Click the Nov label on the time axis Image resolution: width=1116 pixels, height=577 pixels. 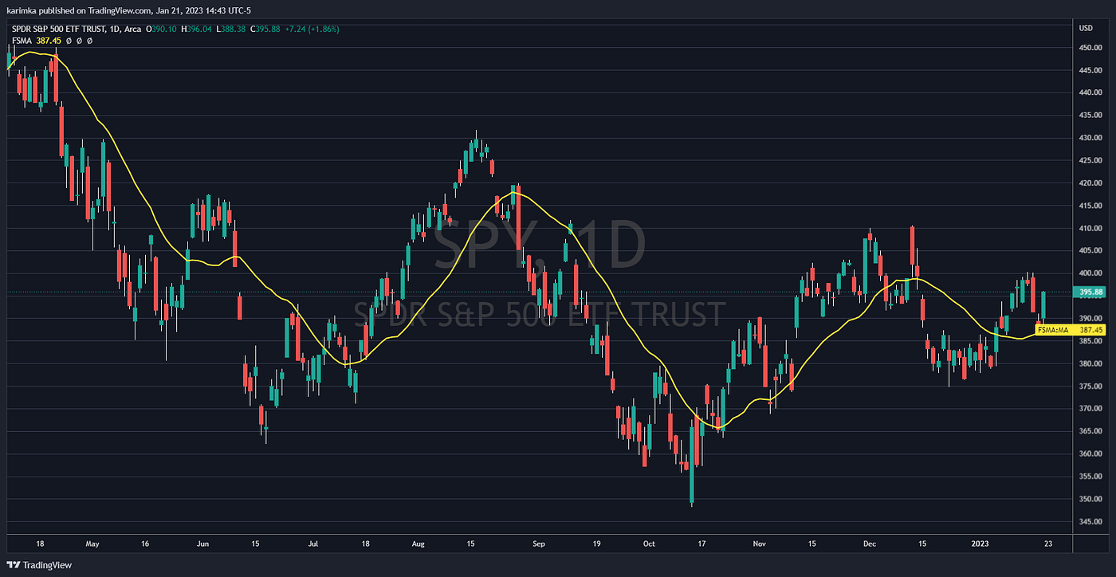(x=759, y=544)
